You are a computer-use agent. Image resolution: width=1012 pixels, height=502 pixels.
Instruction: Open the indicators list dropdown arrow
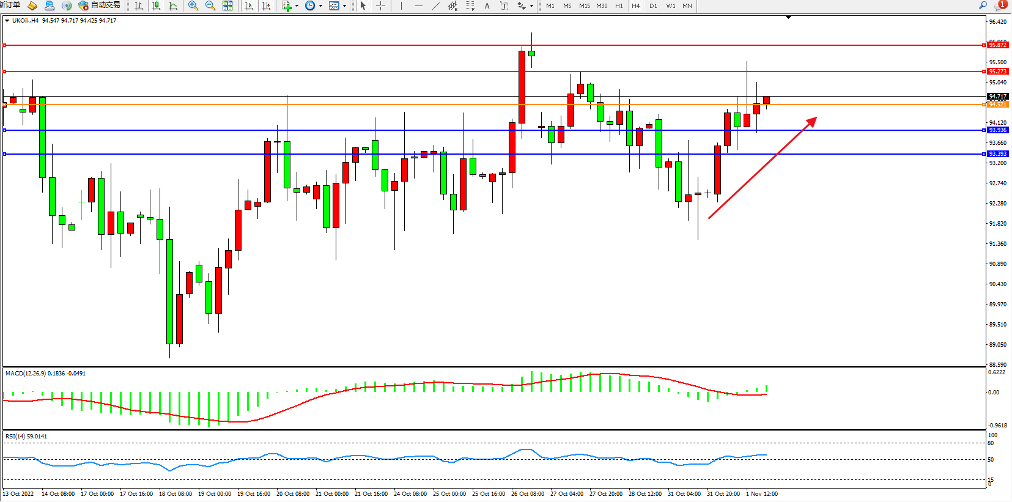coord(297,6)
